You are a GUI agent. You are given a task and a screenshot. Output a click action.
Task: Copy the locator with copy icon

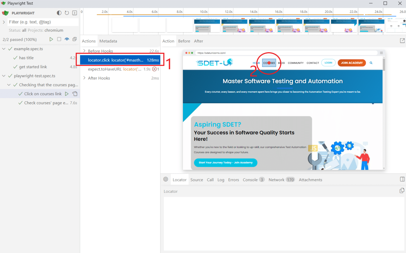coord(402,191)
